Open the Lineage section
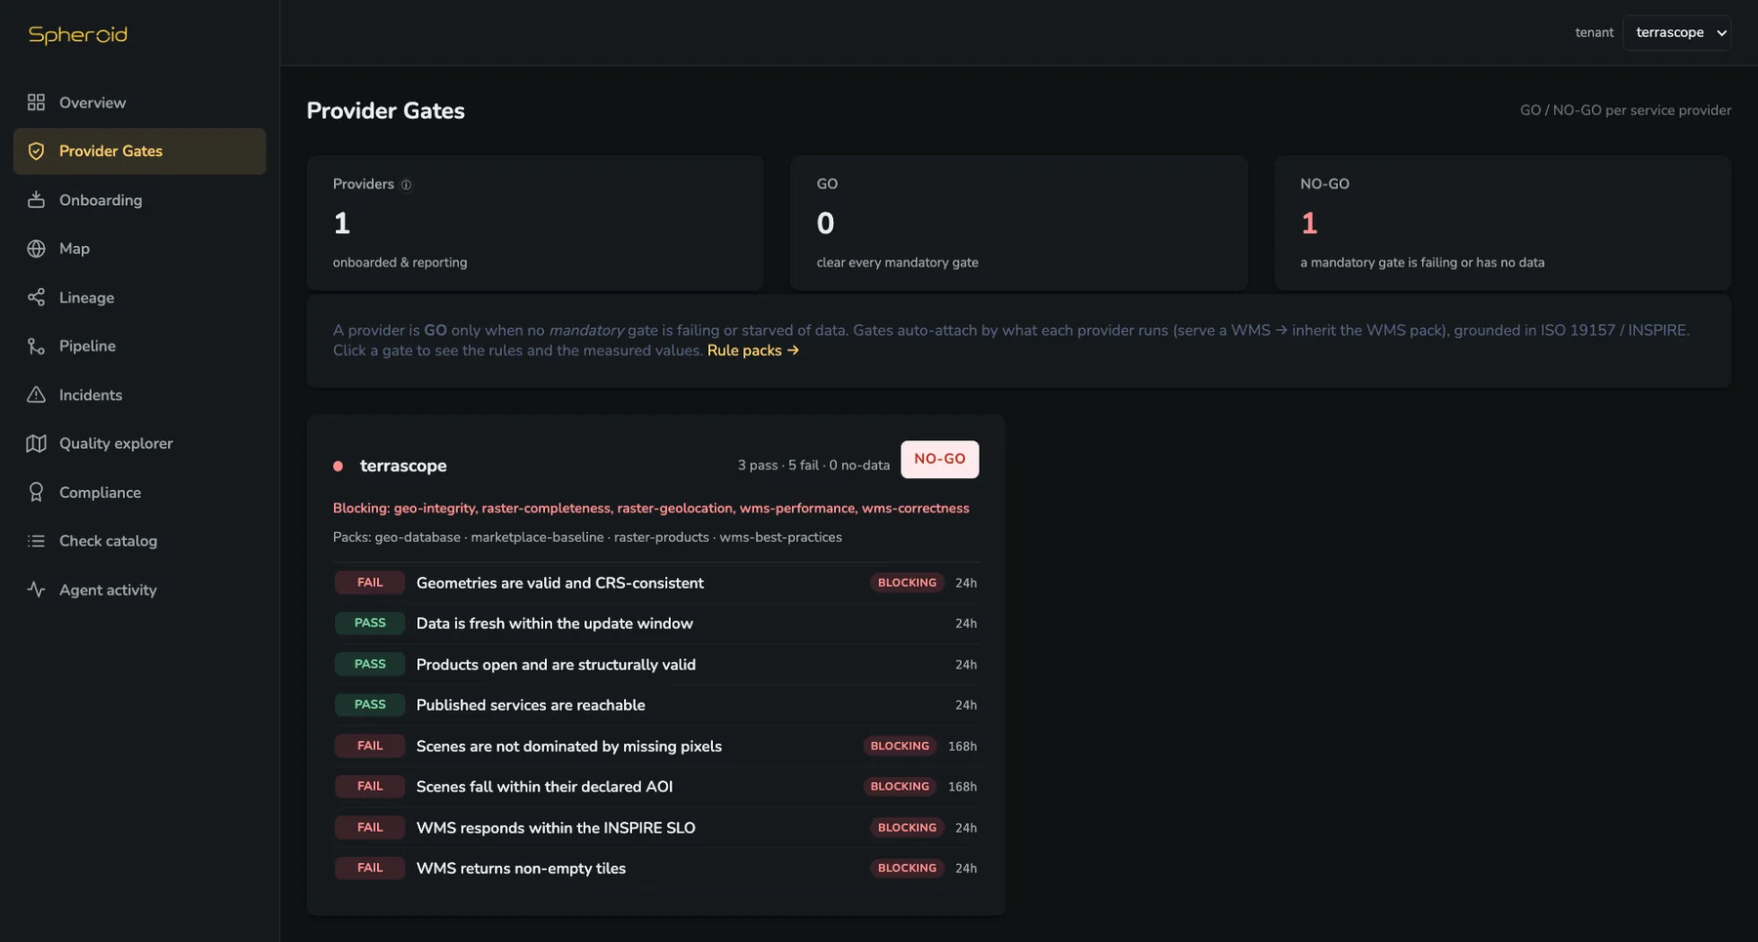Viewport: 1758px width, 942px height. click(x=140, y=298)
